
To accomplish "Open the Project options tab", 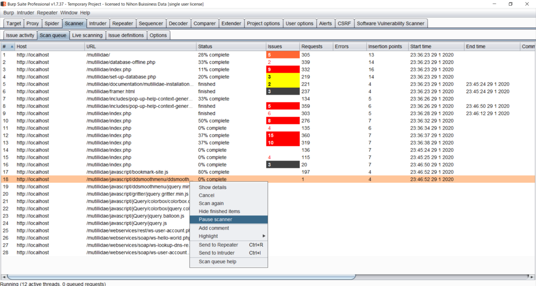I will coord(264,23).
